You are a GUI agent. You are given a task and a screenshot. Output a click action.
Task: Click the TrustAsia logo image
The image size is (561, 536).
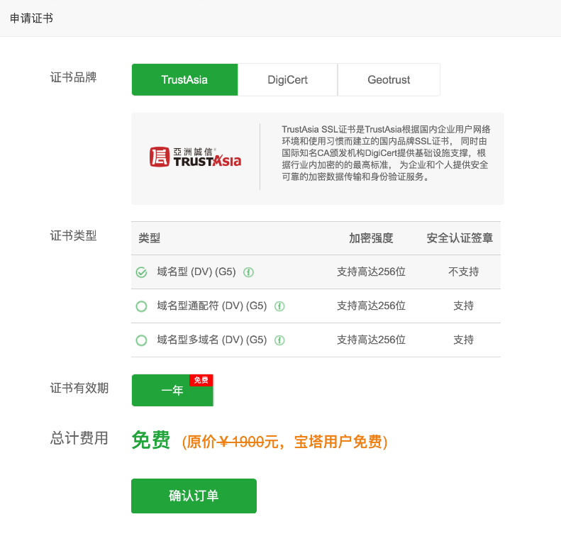(195, 157)
